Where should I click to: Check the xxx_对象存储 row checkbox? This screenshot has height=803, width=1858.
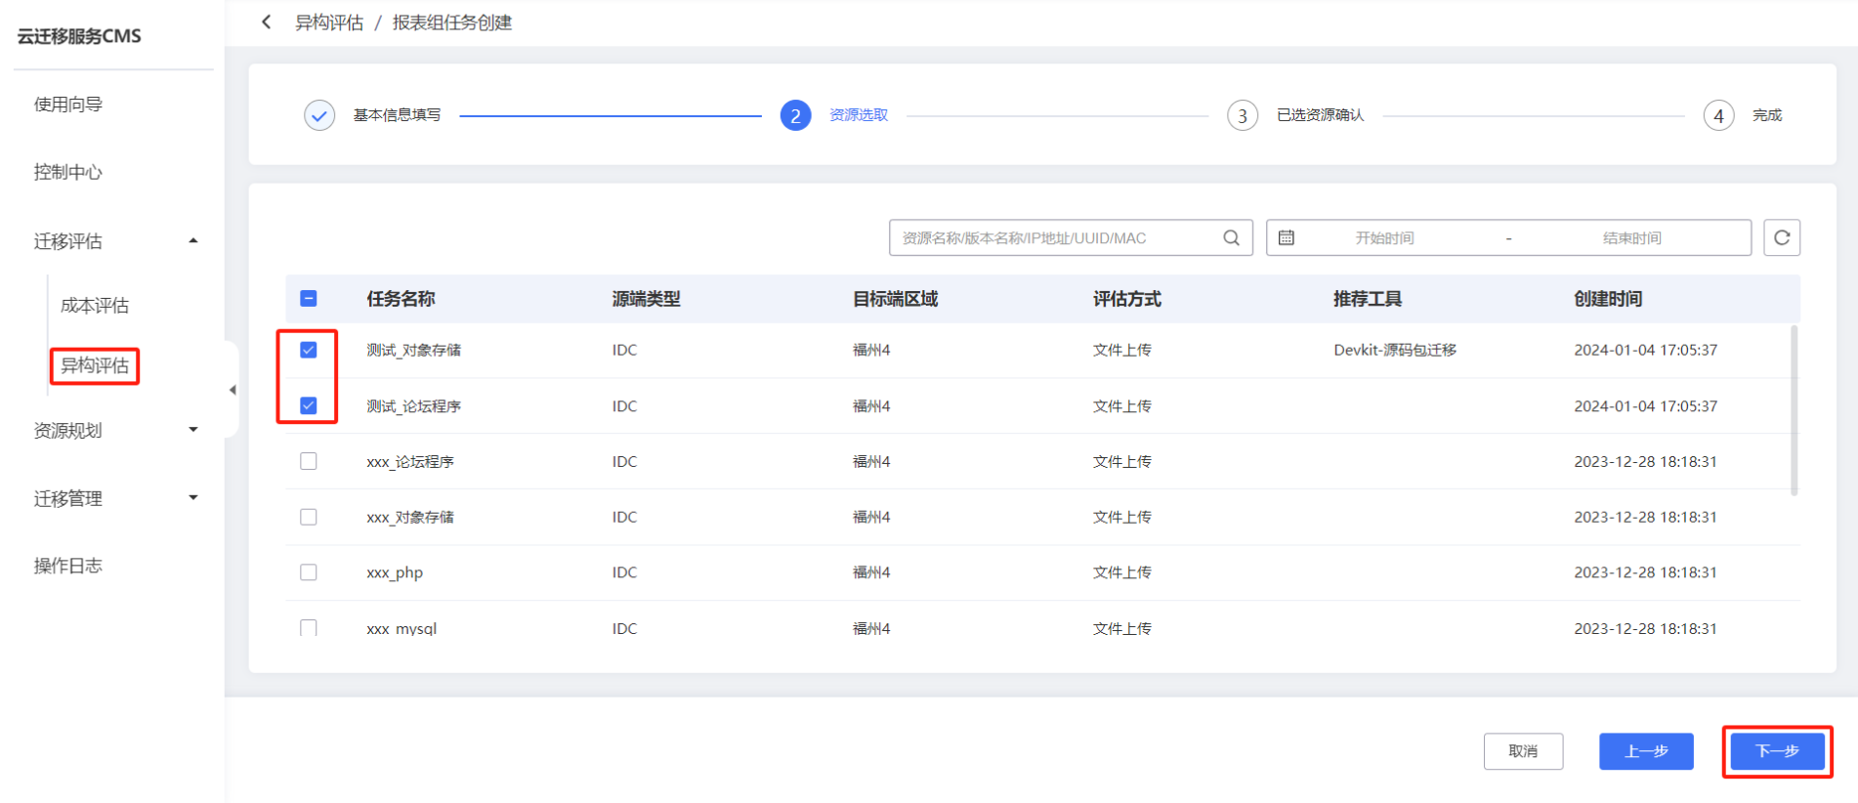[309, 517]
